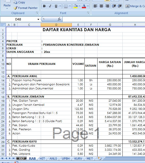Screen dimensions: 145x163
Task: Click the Insert Function fx icon
Action: tap(59, 19)
